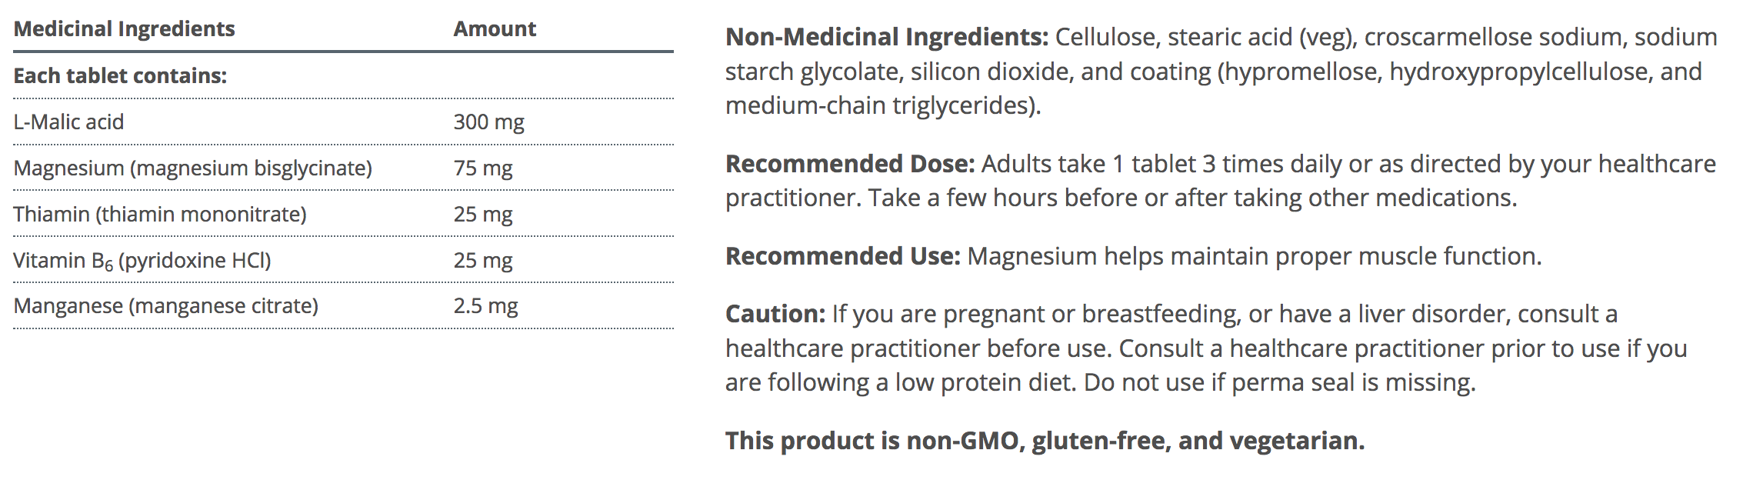1743x480 pixels.
Task: Click the Amount column header
Action: [495, 29]
